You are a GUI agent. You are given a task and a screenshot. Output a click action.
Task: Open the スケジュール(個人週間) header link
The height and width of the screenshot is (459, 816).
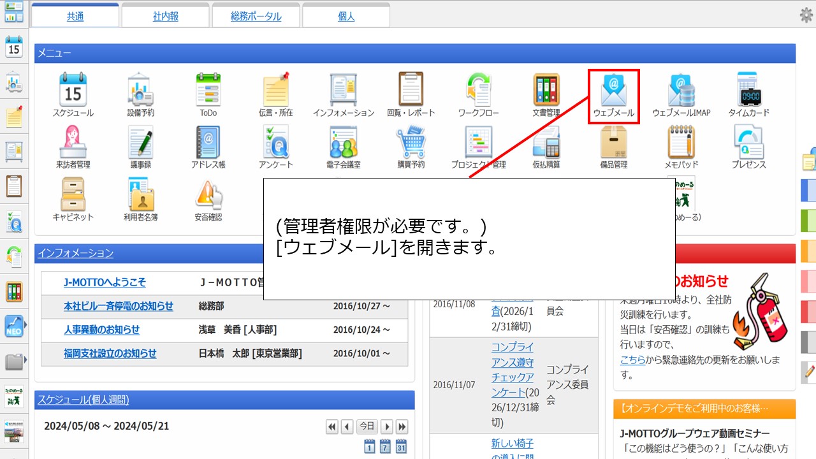click(x=83, y=400)
